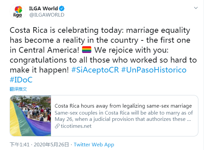
Task: Click the card description about same-sex couples
Action: point(123,116)
